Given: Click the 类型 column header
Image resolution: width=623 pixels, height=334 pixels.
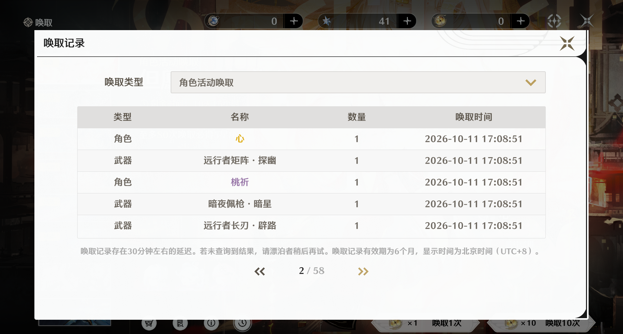Looking at the screenshot, I should pyautogui.click(x=123, y=117).
